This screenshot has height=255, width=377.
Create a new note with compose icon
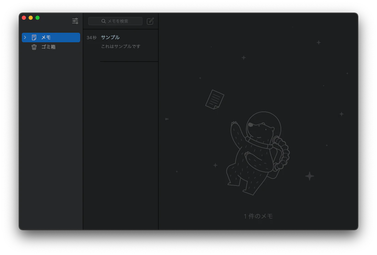point(150,21)
